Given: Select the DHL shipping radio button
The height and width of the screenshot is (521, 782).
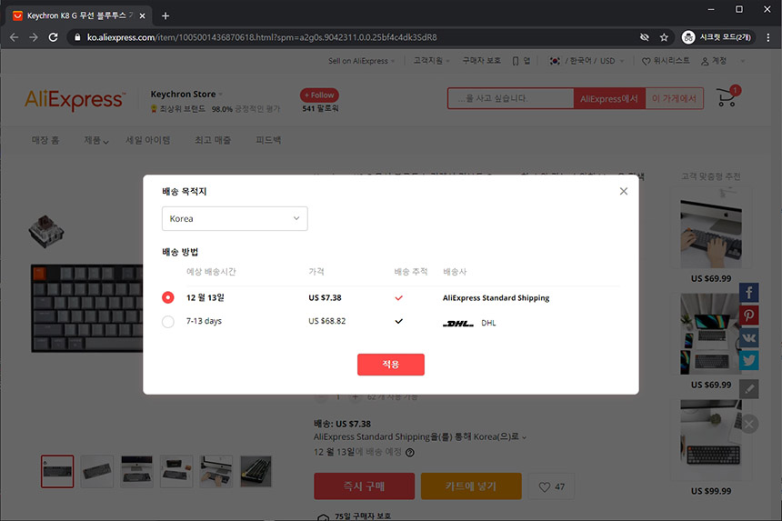Looking at the screenshot, I should tap(168, 322).
